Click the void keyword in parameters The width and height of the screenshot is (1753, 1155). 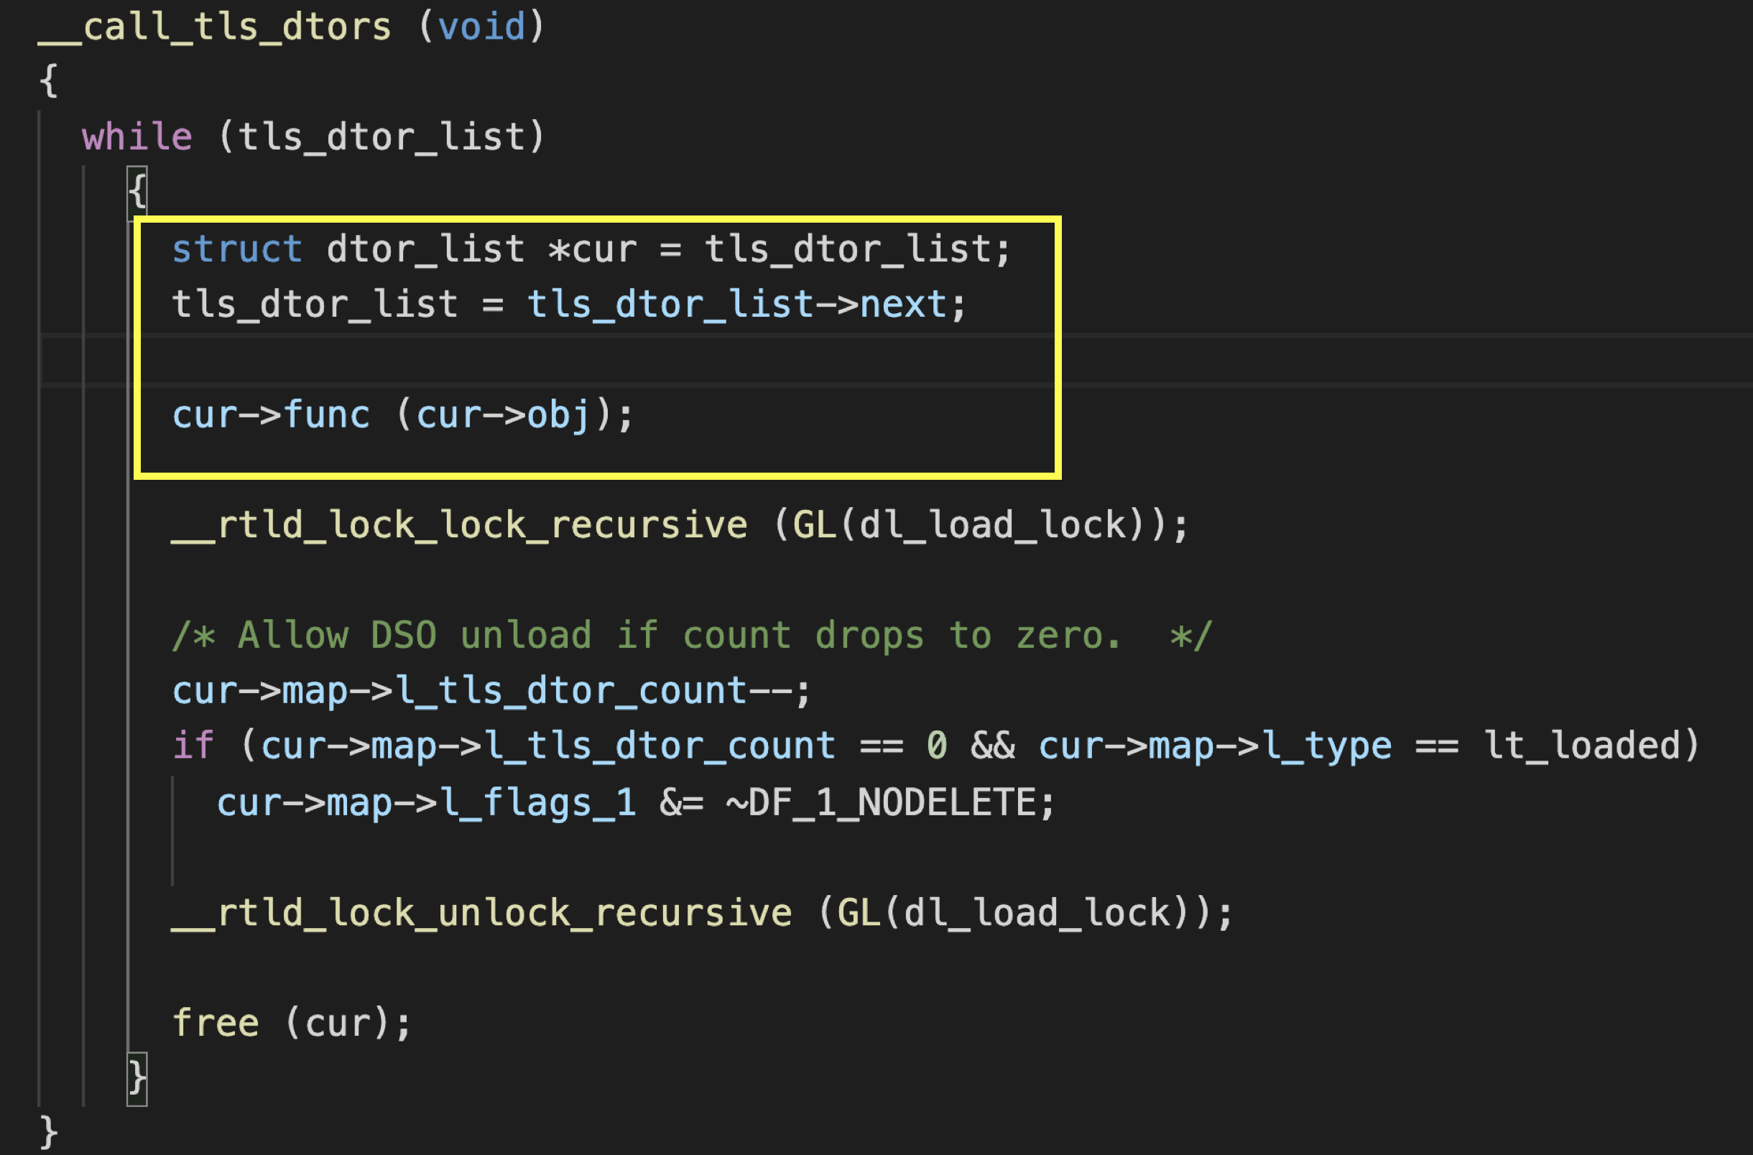(481, 27)
